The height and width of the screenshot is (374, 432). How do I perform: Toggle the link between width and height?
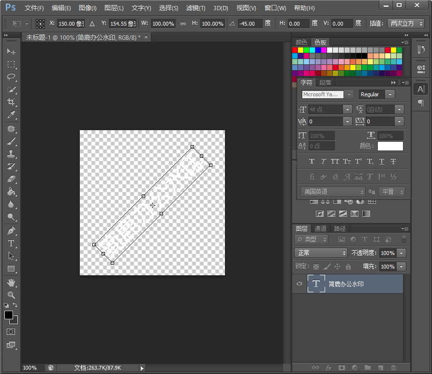point(183,23)
